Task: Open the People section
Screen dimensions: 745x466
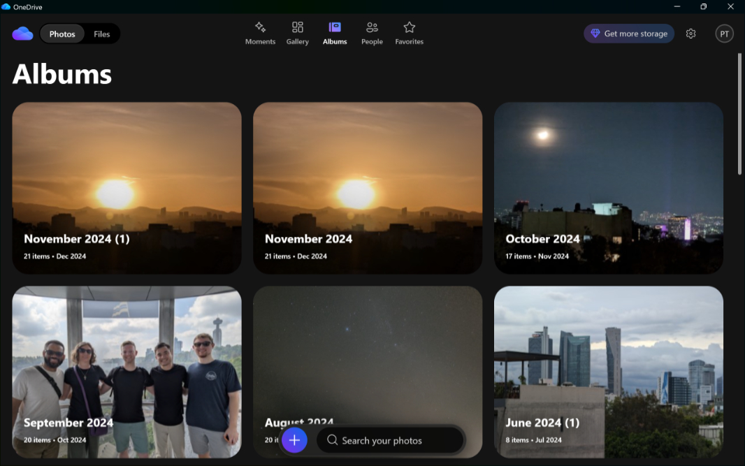Action: pos(372,28)
